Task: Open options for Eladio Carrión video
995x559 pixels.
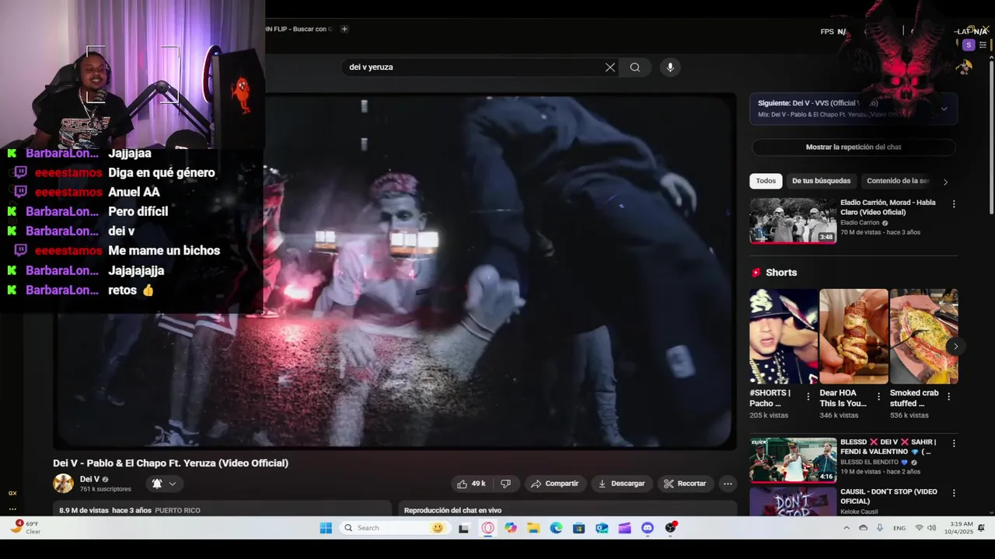Action: tap(954, 204)
